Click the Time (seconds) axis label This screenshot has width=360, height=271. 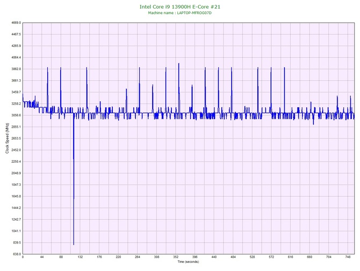point(188,262)
